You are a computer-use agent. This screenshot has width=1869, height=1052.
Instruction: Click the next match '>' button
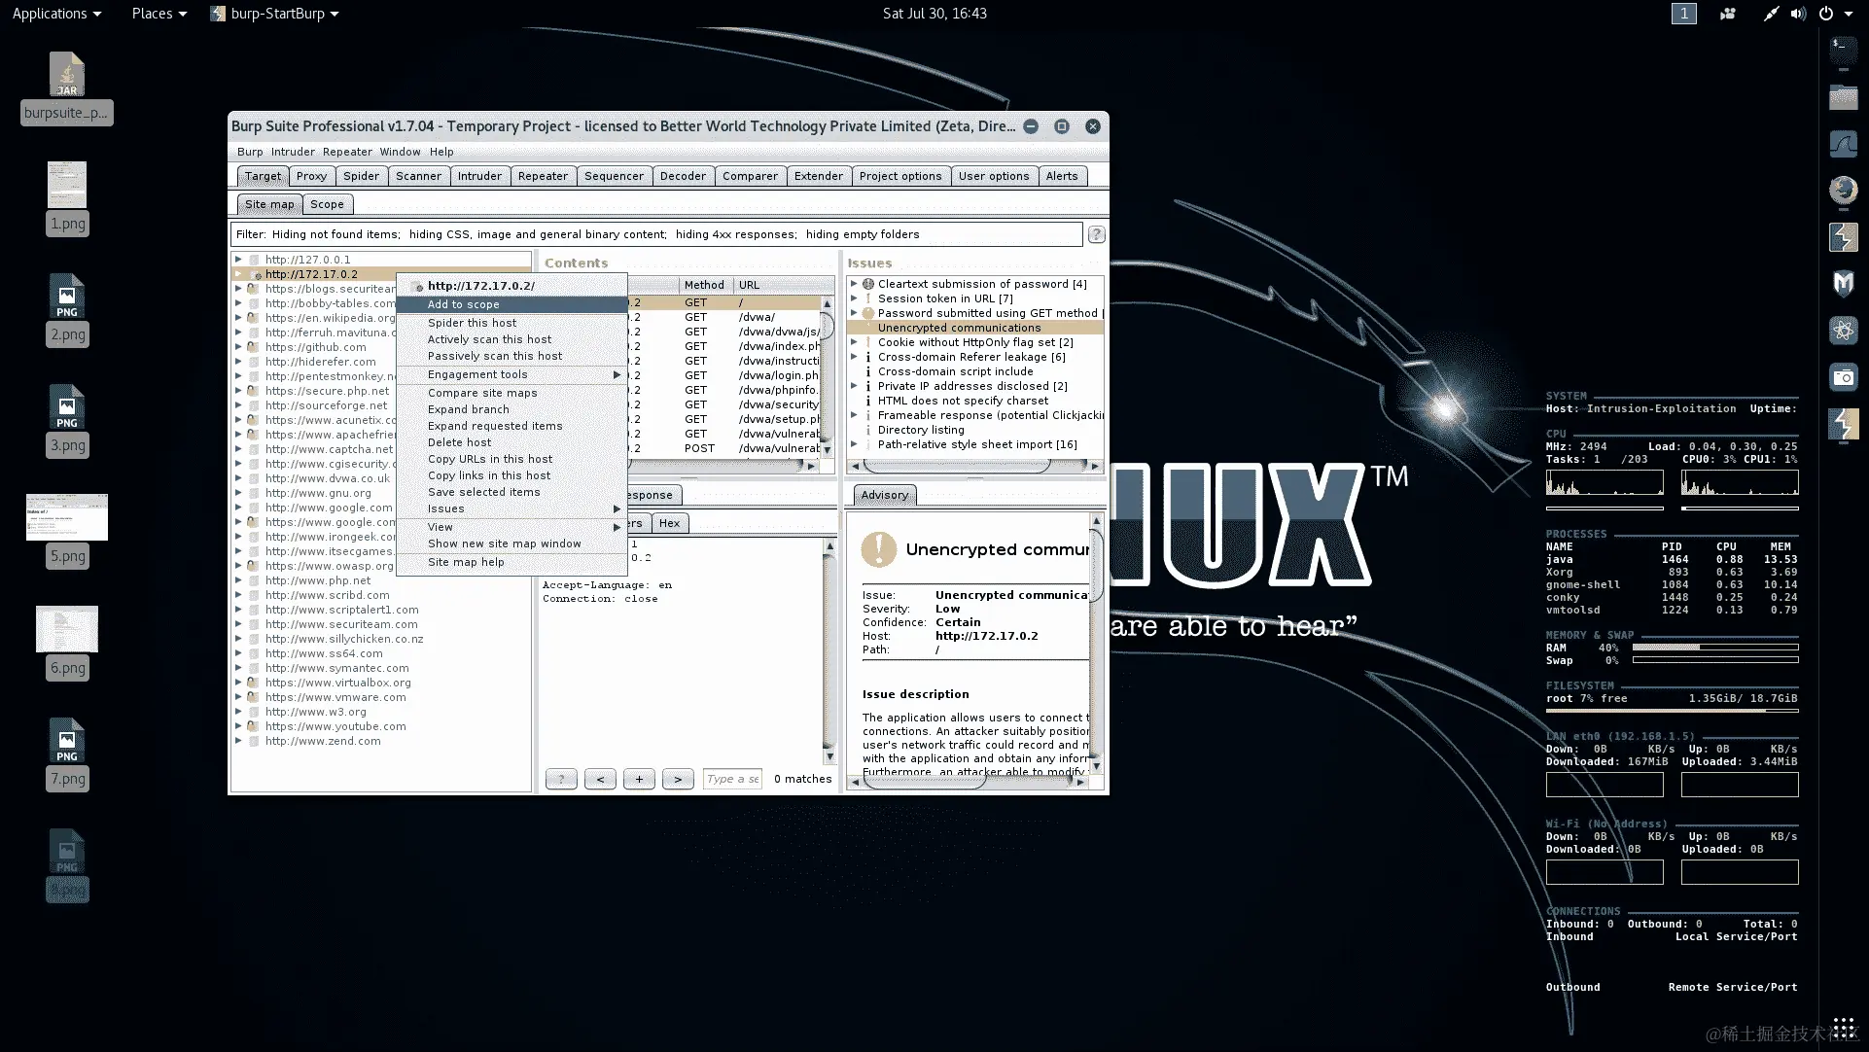[678, 779]
